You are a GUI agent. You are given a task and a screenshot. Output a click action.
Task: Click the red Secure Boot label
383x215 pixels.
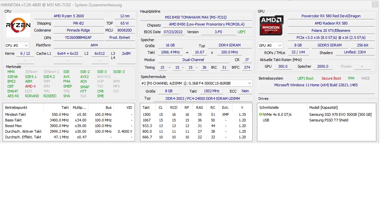(x=331, y=78)
